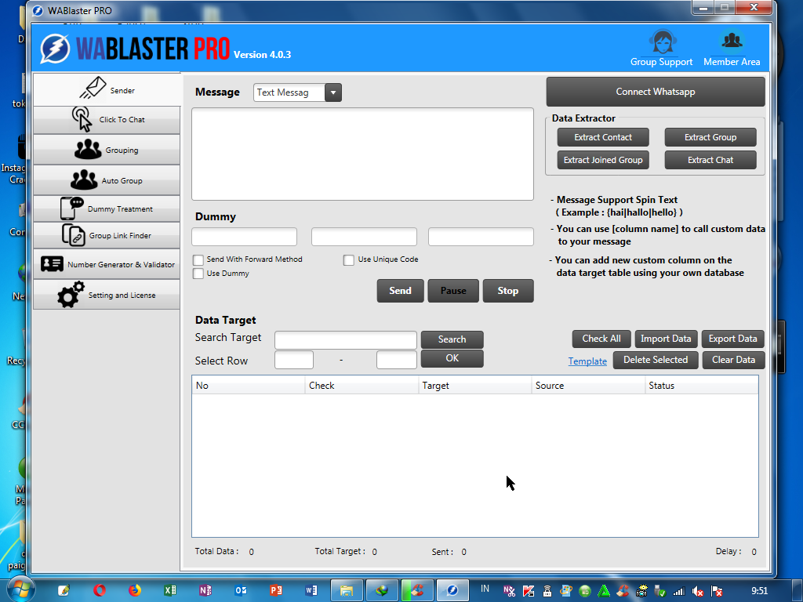
Task: Click the Member Area people icon
Action: pyautogui.click(x=732, y=41)
